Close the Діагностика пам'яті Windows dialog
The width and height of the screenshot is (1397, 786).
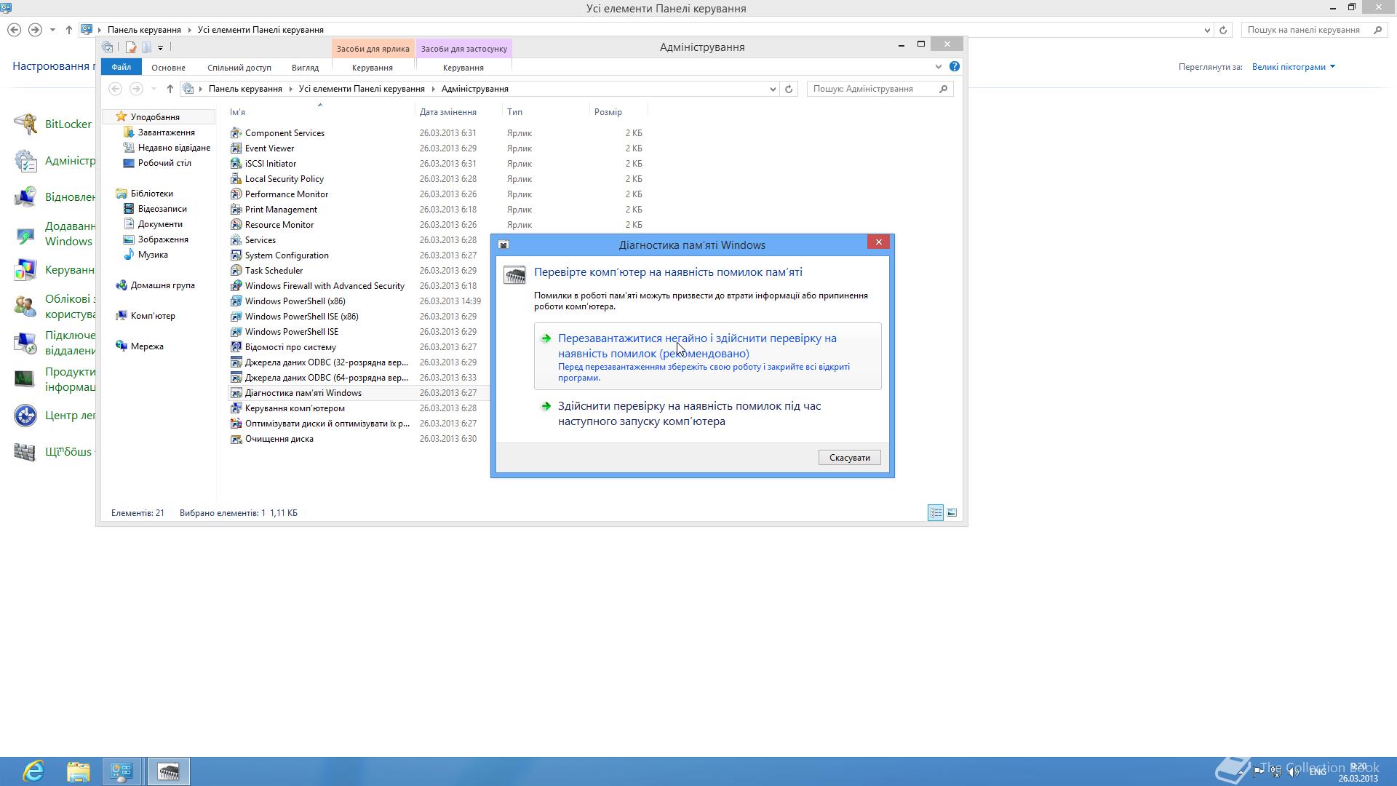click(878, 242)
